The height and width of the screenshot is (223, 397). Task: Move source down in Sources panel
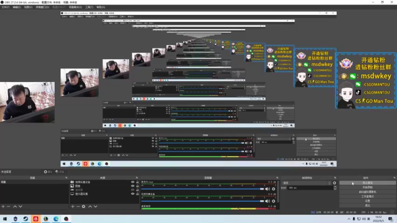point(95,207)
